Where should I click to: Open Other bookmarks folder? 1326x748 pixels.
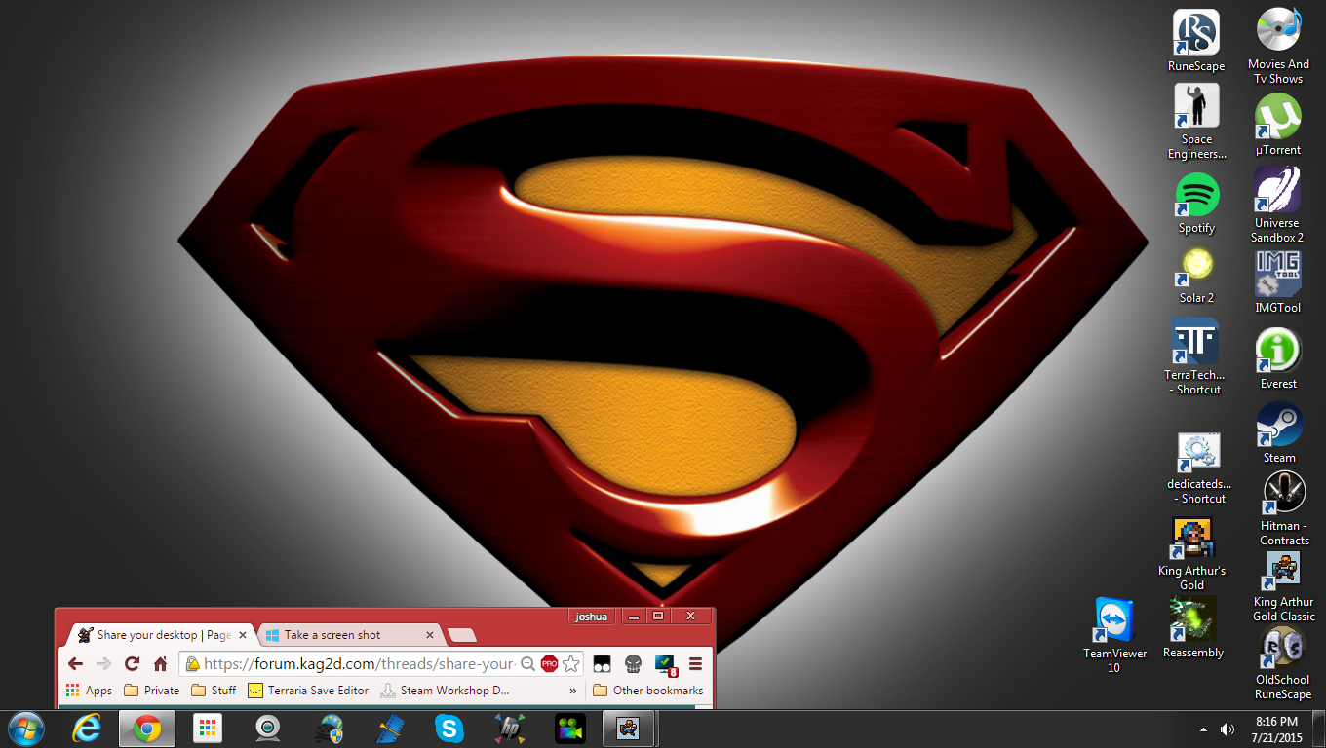coord(648,691)
